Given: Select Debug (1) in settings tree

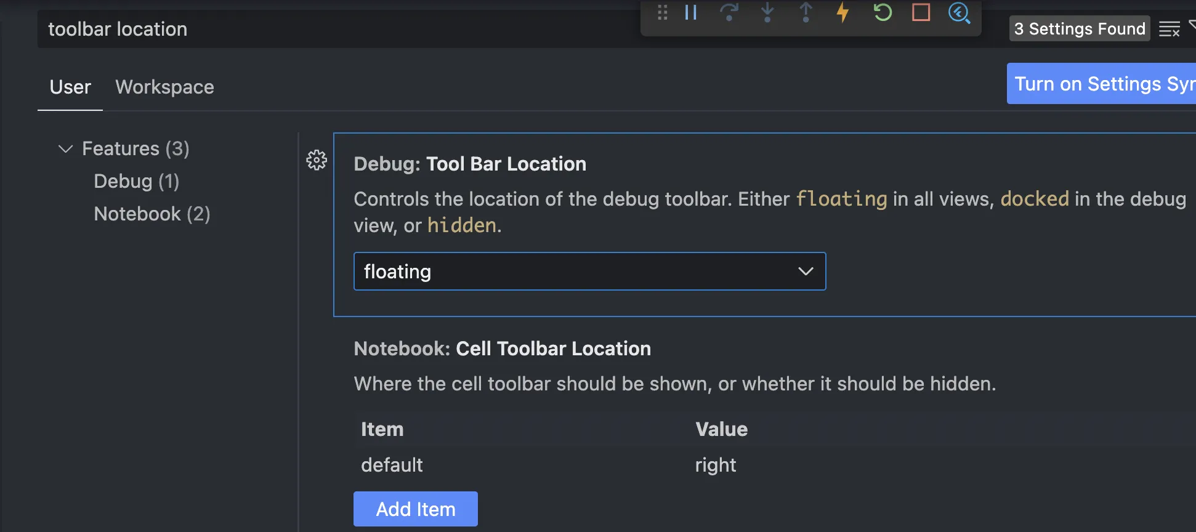Looking at the screenshot, I should [136, 182].
